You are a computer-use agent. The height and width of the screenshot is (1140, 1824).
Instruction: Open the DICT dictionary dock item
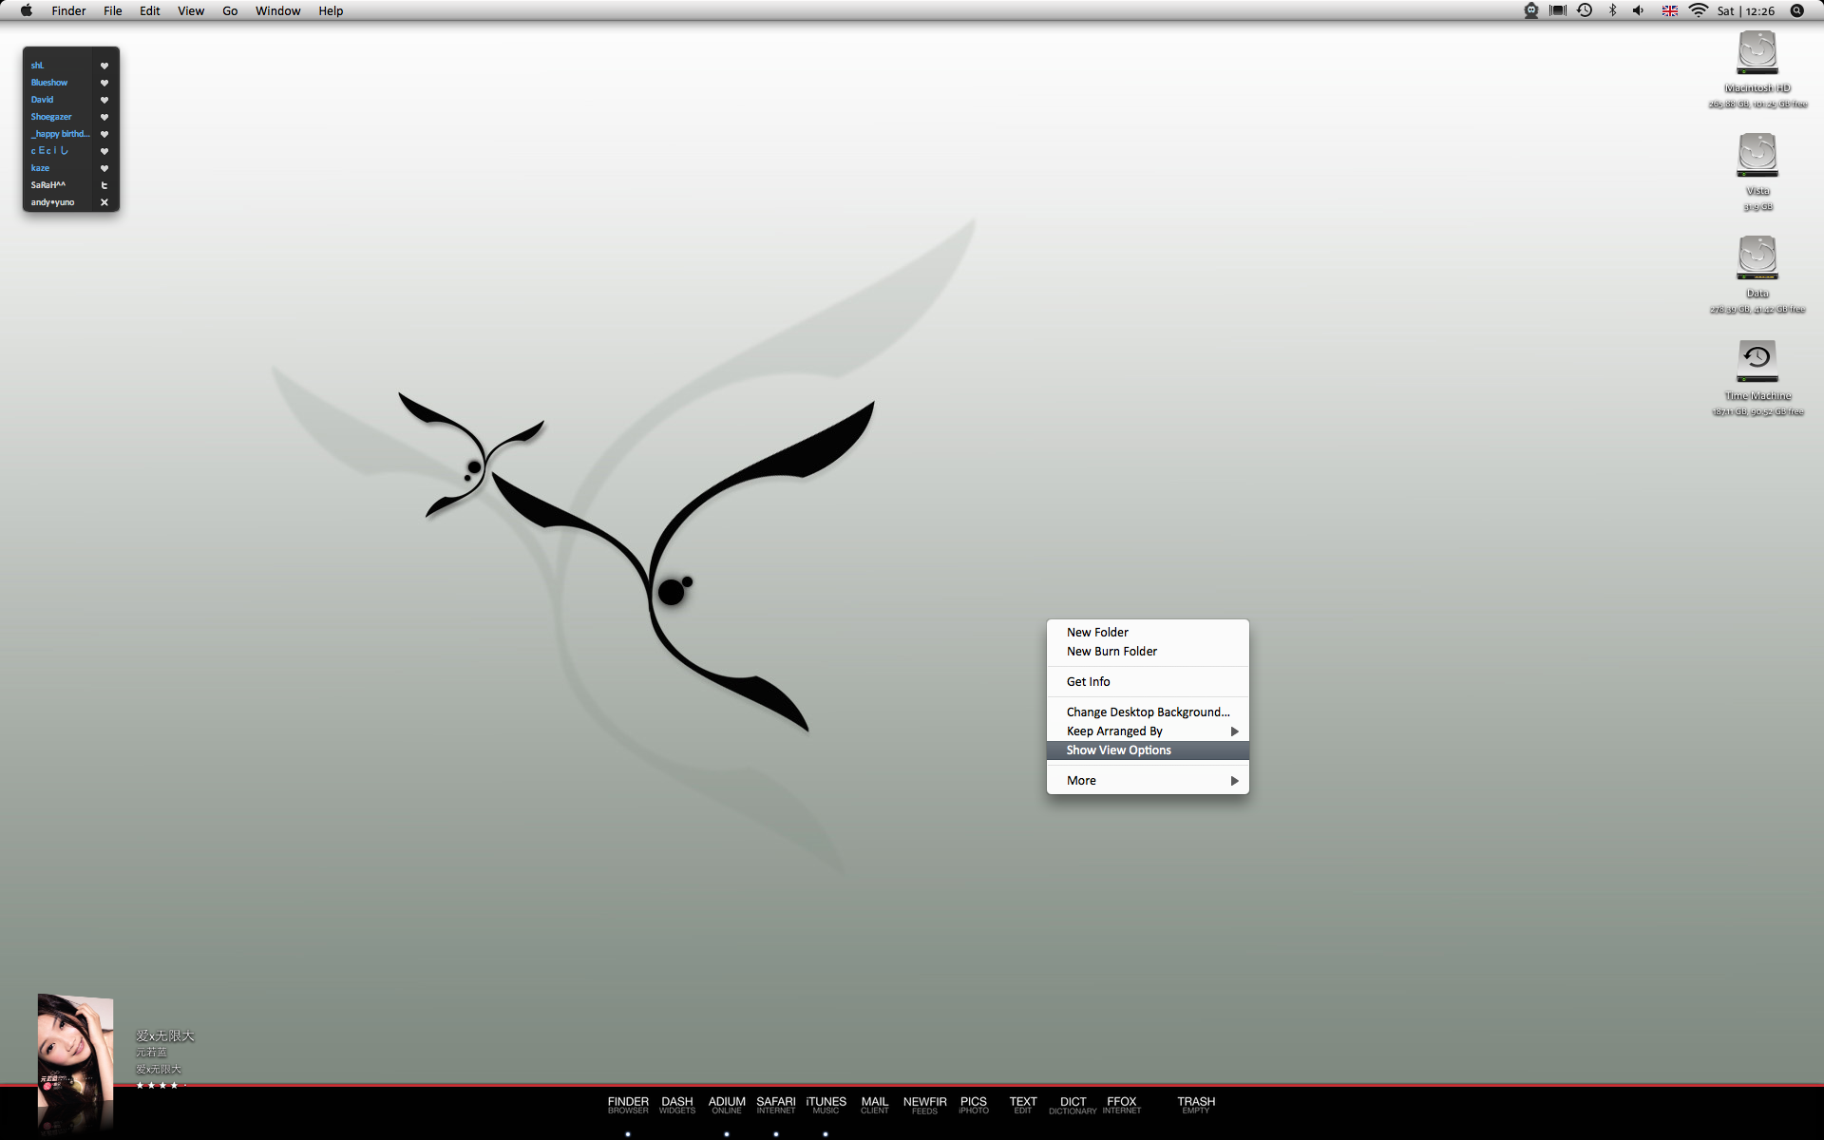[1073, 1105]
